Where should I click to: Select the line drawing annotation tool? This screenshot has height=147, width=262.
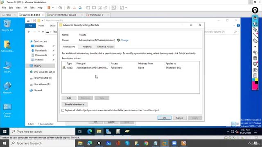tap(255, 35)
